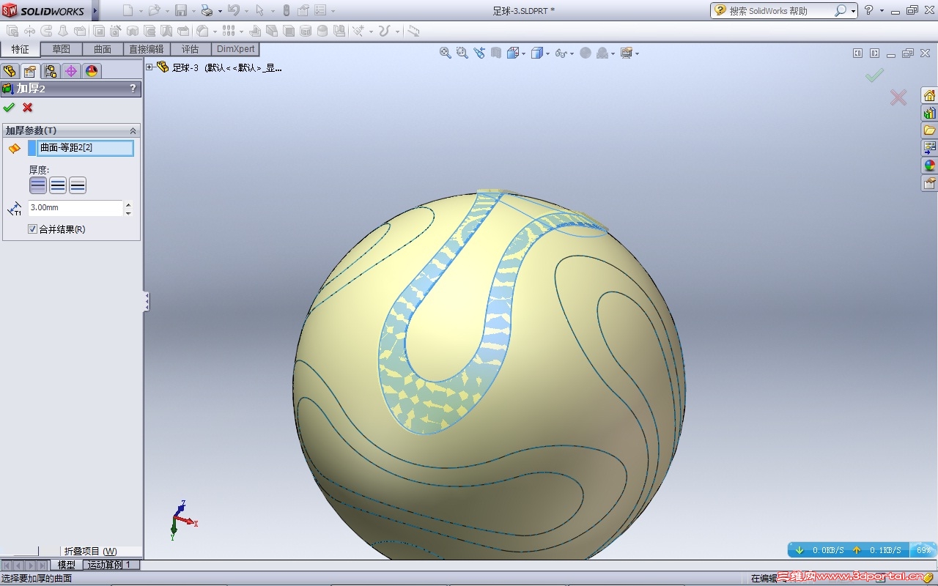Click the surface selection box 曲面-等距2[2]
Viewport: 938px width, 586px height.
[x=85, y=148]
